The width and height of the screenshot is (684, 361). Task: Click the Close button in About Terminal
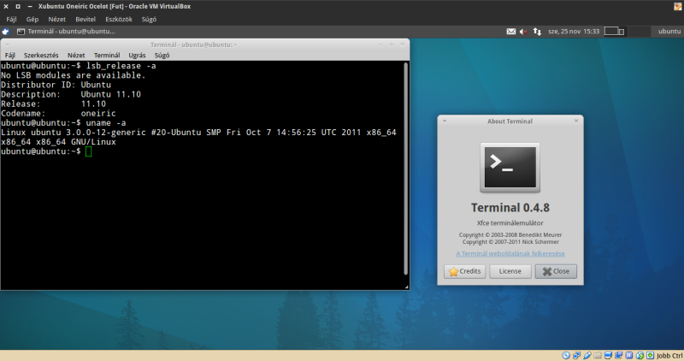click(556, 271)
